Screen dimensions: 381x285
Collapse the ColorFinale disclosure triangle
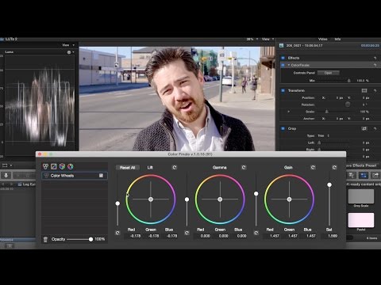pyautogui.click(x=289, y=65)
